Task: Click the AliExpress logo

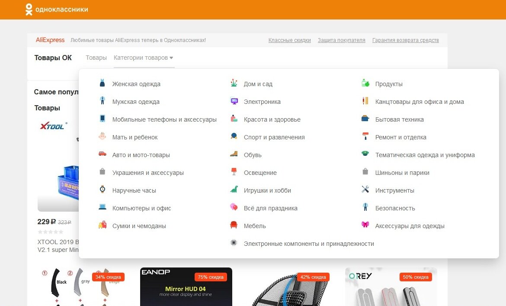Action: tap(50, 40)
